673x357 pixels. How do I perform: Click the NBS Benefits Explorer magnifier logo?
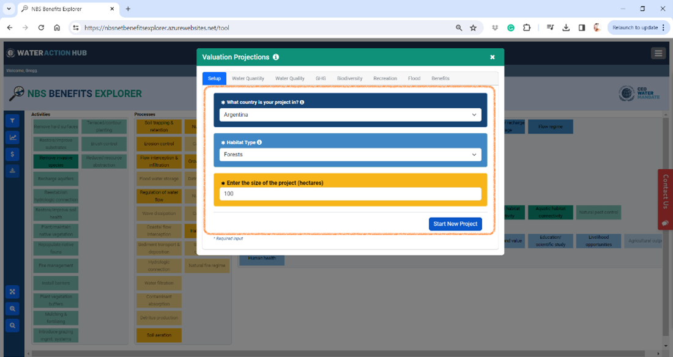click(x=17, y=94)
